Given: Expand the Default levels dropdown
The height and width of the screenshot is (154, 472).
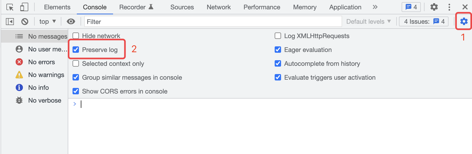Looking at the screenshot, I should 368,22.
